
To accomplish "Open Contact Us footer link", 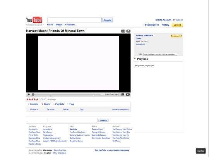I will (x=33, y=129).
